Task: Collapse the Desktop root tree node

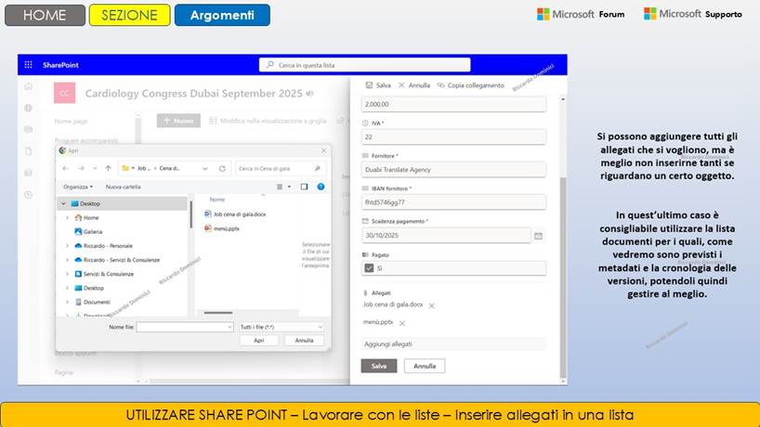Action: click(x=63, y=204)
